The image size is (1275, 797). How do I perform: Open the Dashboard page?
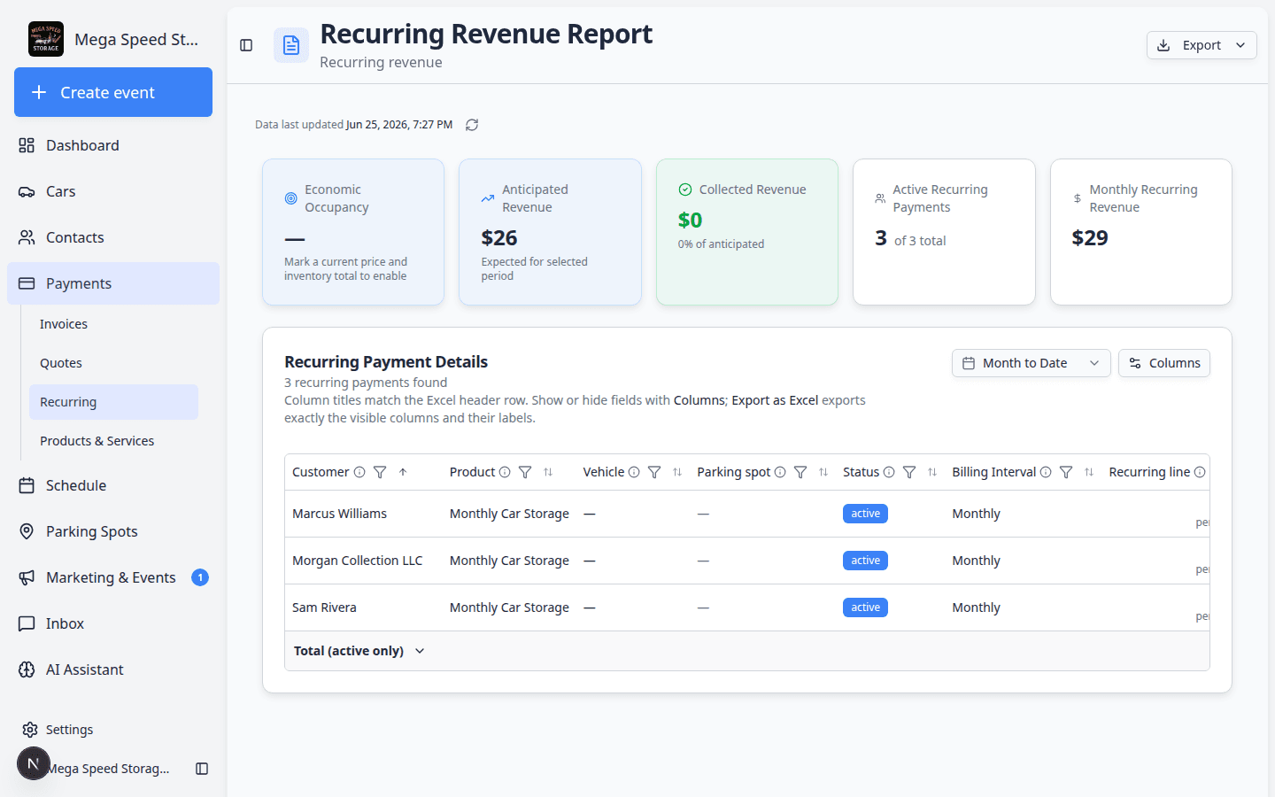113,145
